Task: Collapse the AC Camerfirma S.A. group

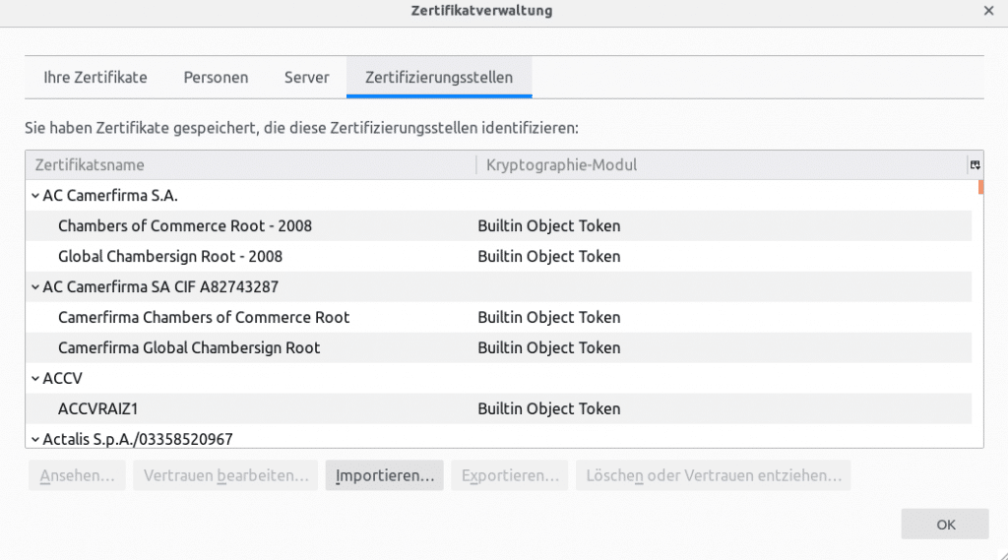Action: 35,196
